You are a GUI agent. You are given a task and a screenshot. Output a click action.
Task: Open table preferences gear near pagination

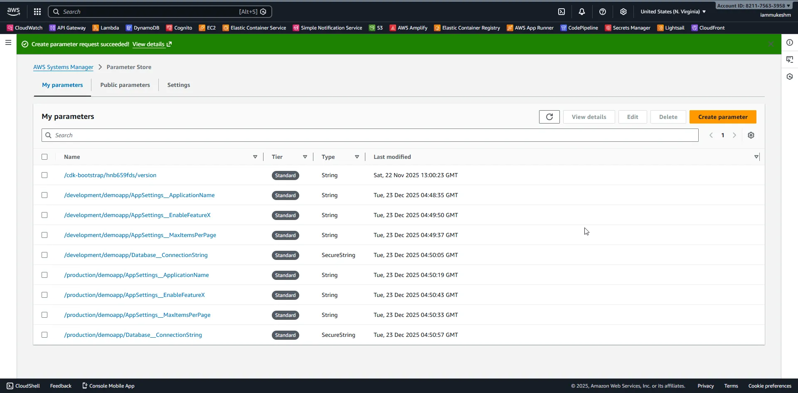click(x=751, y=135)
